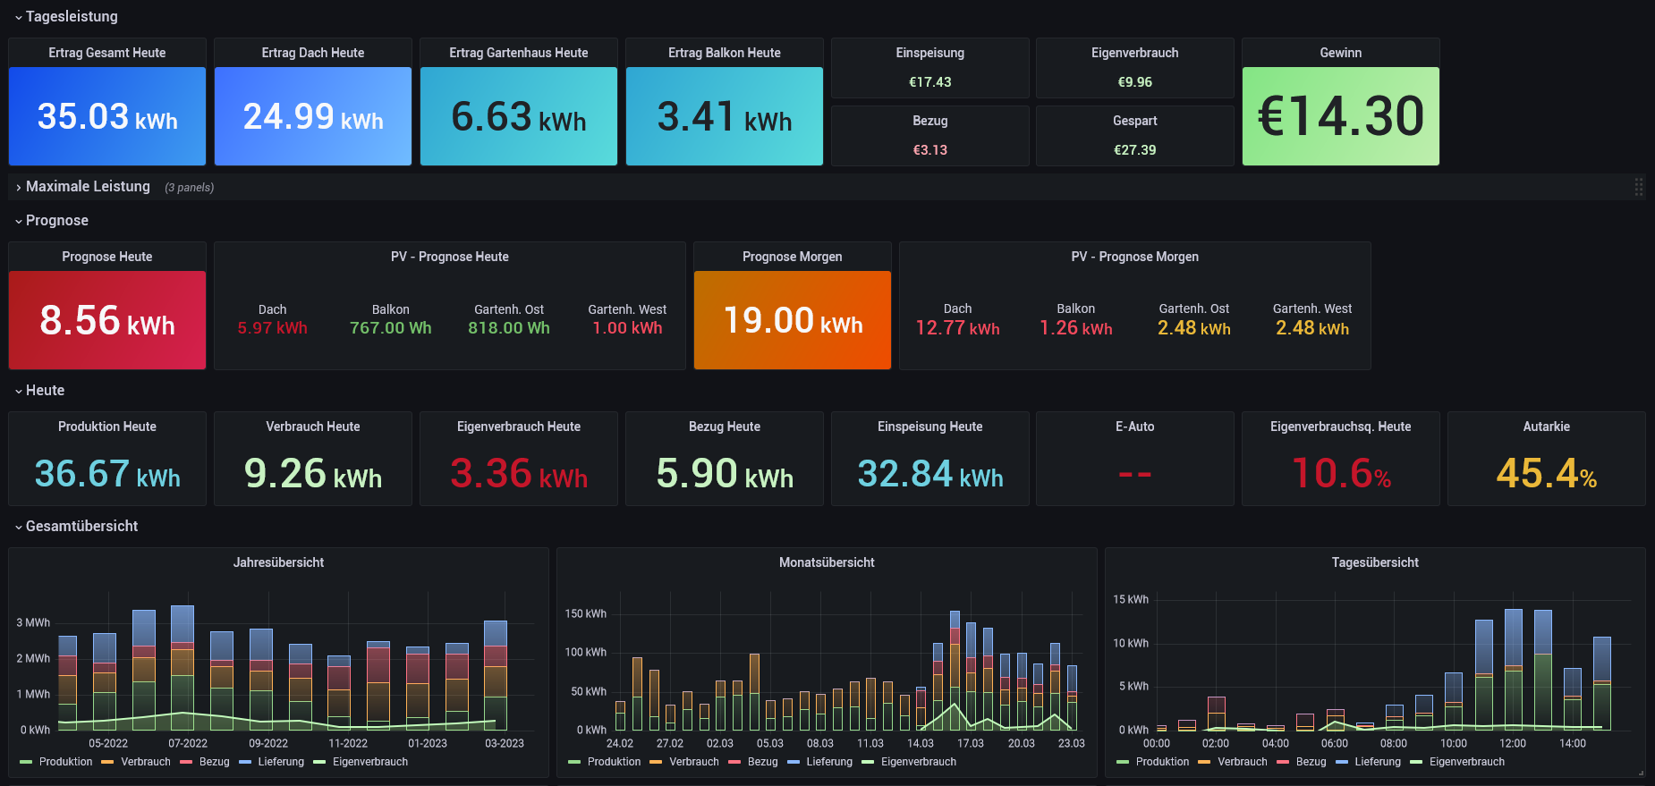Open the Gespart panel title menu

coord(1135,121)
